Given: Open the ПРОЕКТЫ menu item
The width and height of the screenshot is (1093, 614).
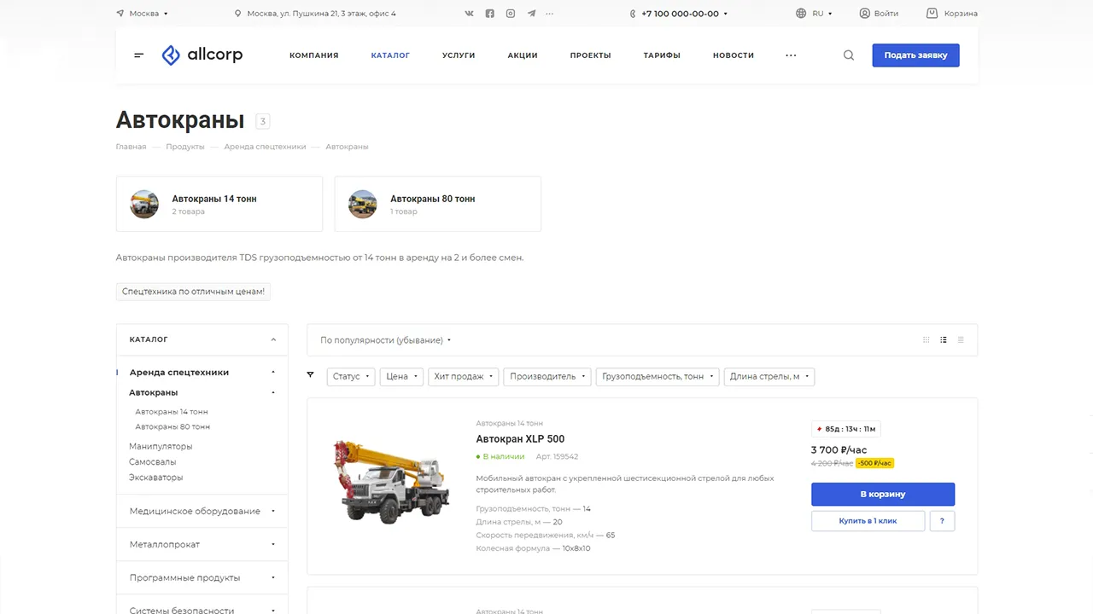Looking at the screenshot, I should pyautogui.click(x=591, y=55).
